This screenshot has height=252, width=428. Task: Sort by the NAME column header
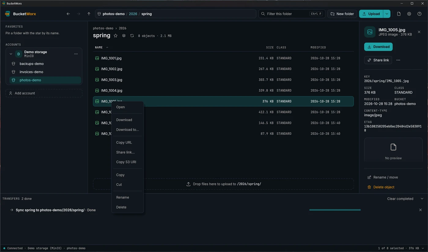[101, 47]
